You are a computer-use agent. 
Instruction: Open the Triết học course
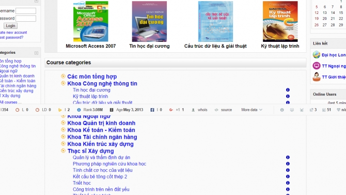coord(82,183)
